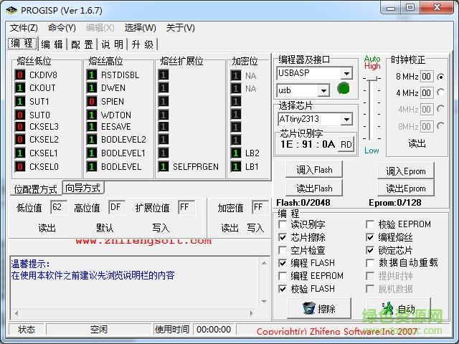Toggle the CKDIV8 fuse bit indicator
This screenshot has width=459, height=344.
point(21,75)
